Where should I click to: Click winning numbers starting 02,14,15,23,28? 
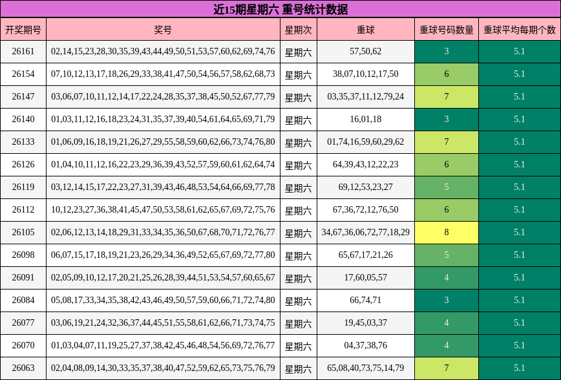coord(163,52)
